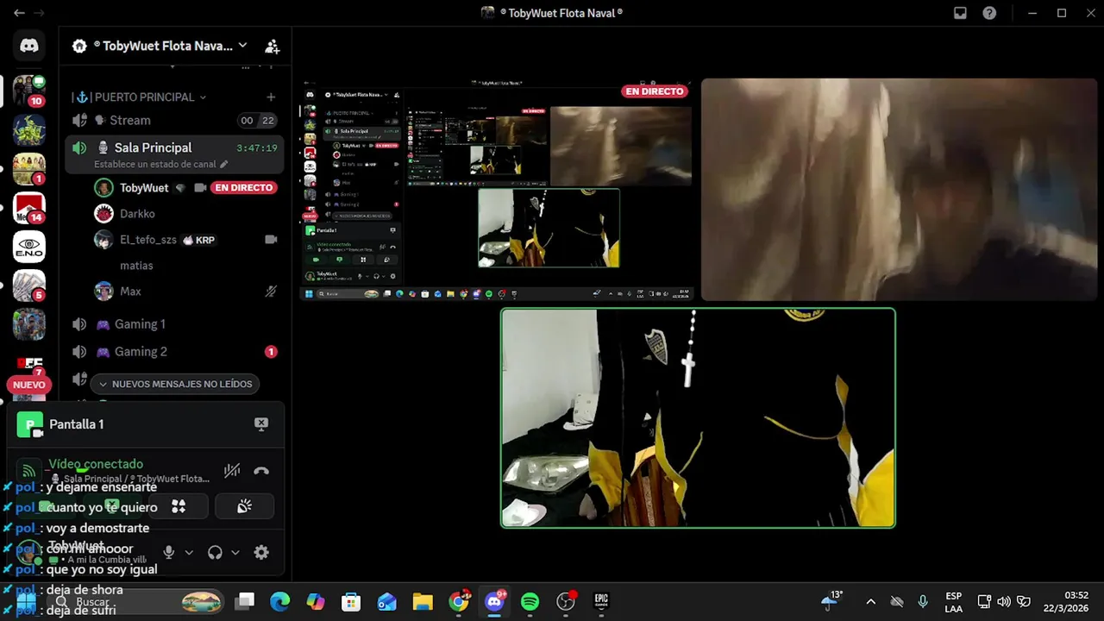Click camera icon next to El_tefo_szs

pyautogui.click(x=271, y=240)
